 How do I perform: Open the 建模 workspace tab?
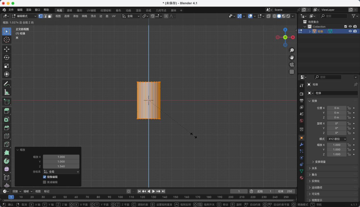[x=70, y=10]
